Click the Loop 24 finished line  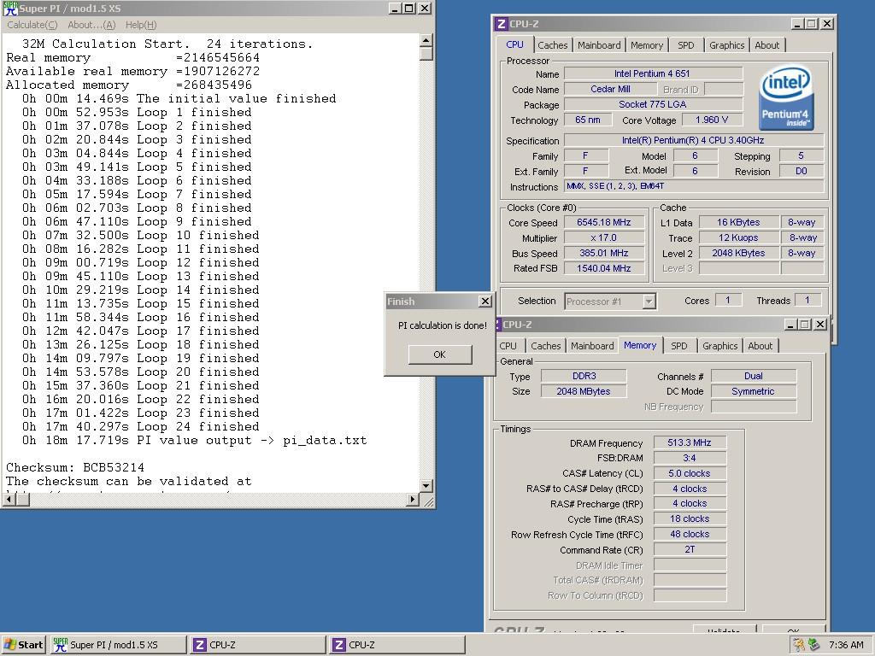click(x=141, y=427)
